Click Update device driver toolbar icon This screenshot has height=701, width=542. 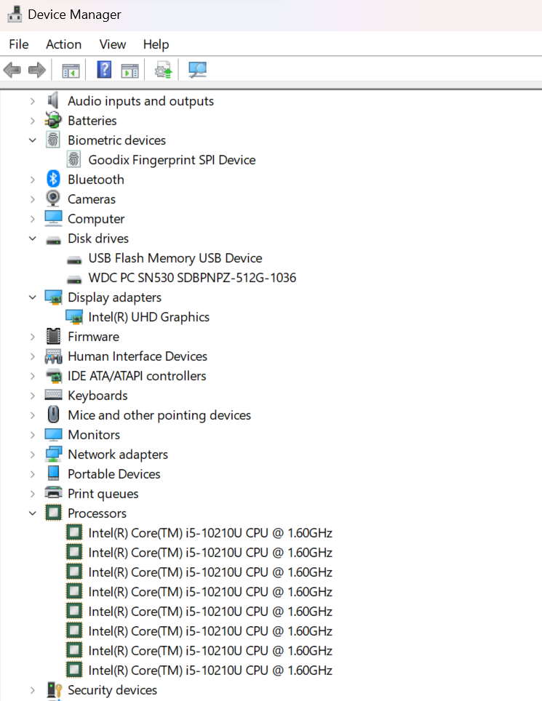tap(163, 71)
